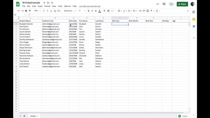Open the Tools menu

60,6
